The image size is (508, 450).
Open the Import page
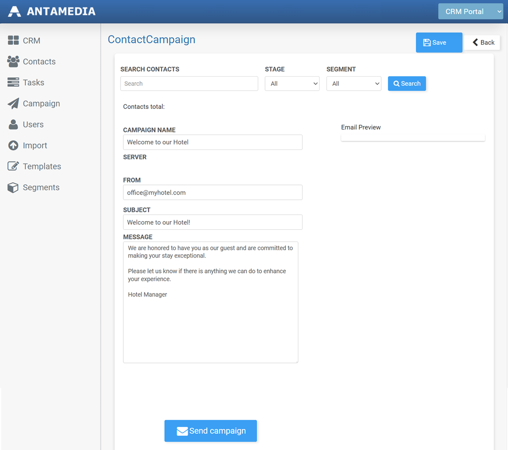(x=35, y=146)
